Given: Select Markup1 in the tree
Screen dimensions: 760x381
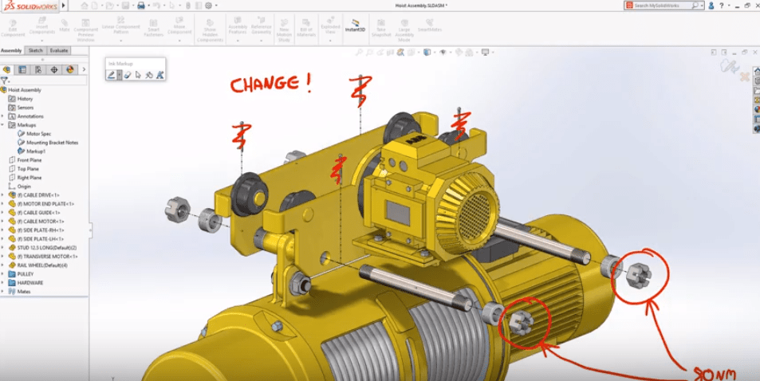Looking at the screenshot, I should [36, 151].
